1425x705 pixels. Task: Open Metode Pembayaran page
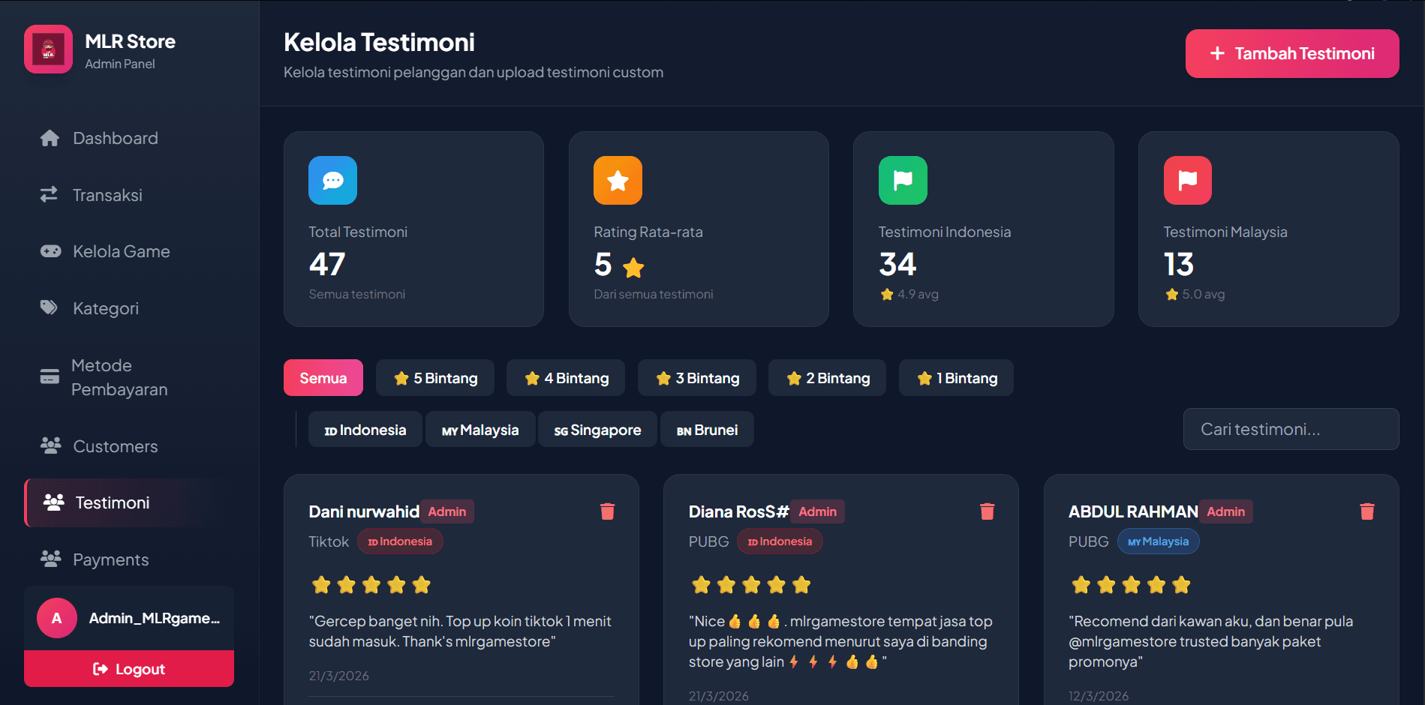pos(129,377)
